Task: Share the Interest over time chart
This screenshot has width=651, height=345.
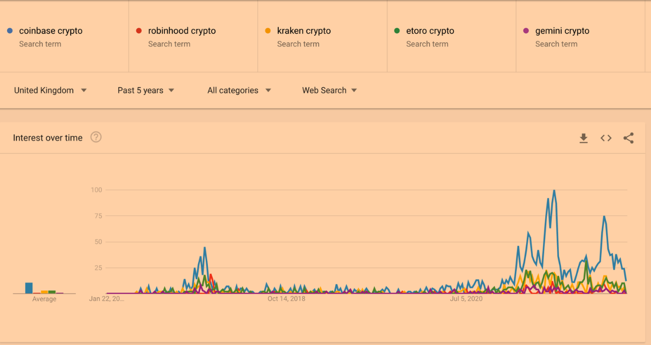Action: coord(628,138)
